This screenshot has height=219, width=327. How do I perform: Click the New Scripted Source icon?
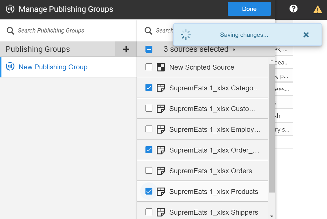(x=160, y=67)
